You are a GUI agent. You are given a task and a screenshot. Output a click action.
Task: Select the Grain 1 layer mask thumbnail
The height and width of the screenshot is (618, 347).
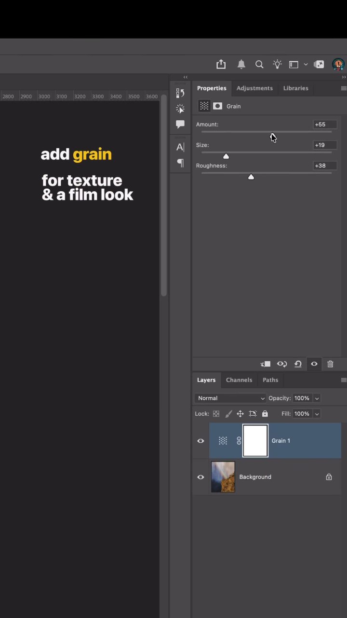(x=255, y=440)
